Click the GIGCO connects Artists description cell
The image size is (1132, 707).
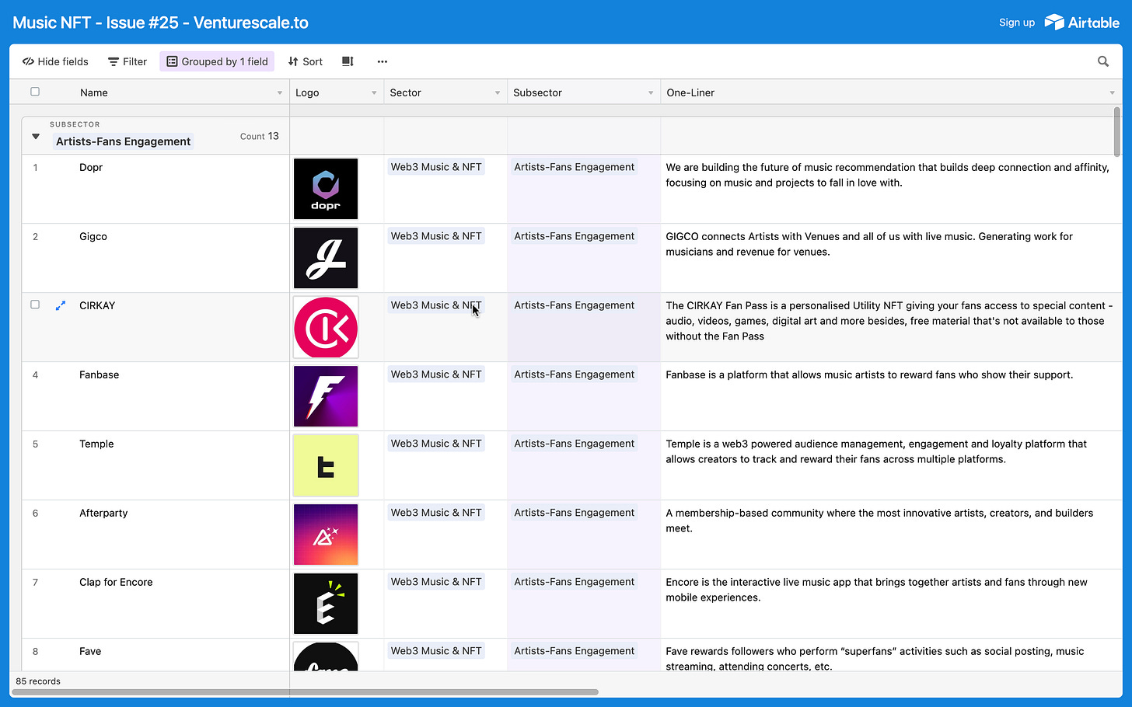point(891,258)
